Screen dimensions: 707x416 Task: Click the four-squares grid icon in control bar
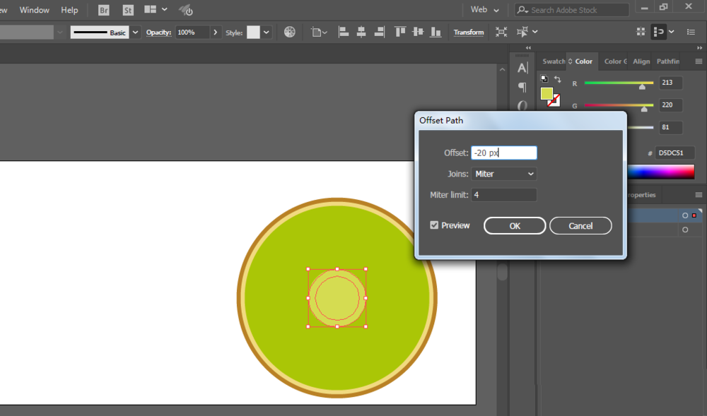[x=641, y=32]
